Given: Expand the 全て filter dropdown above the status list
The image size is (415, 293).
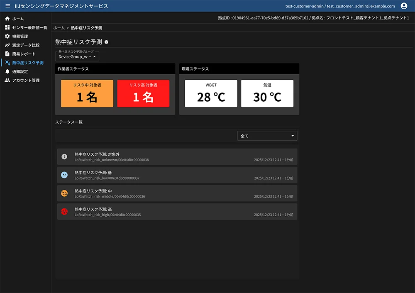Looking at the screenshot, I should click(267, 136).
